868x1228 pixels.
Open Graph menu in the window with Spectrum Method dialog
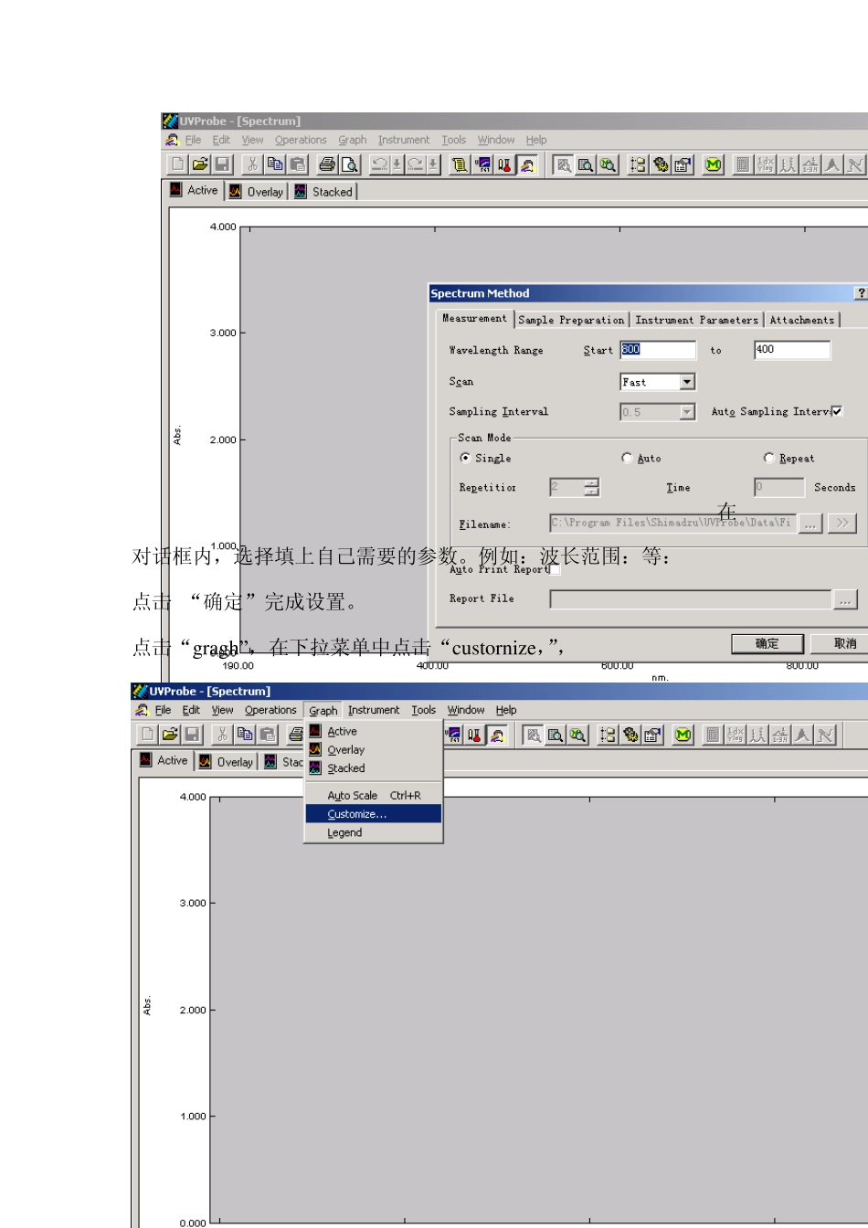click(352, 140)
